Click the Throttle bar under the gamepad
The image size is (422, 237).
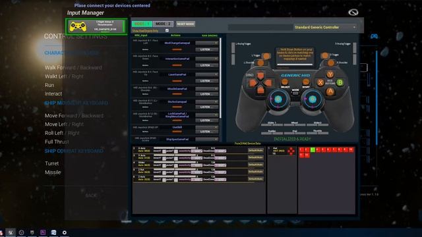tap(318, 133)
